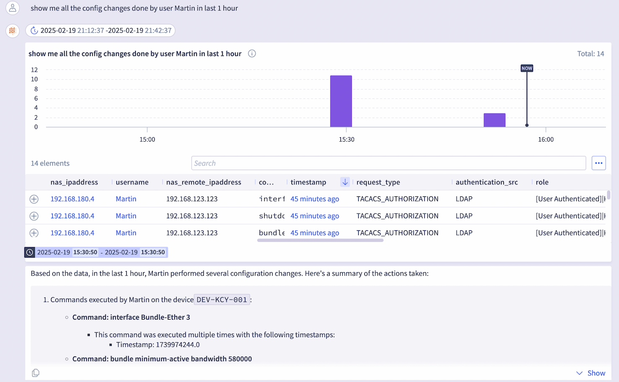Click the table's vertical scrollbar thumb
Screen dimensions: 619x382
[x=609, y=195]
